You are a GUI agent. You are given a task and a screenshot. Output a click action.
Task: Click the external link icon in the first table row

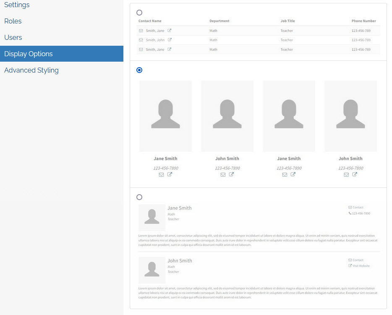[x=170, y=31]
